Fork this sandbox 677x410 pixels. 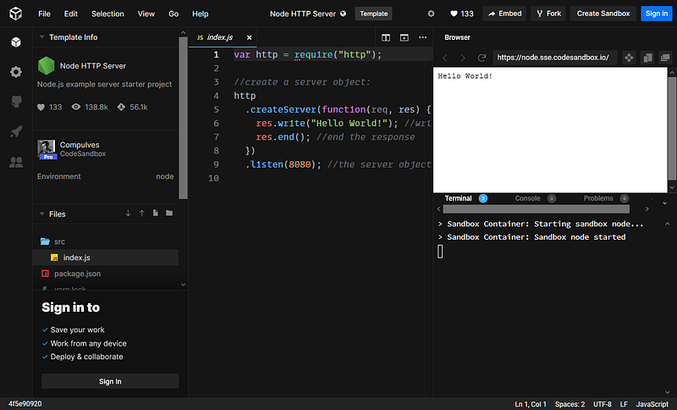[x=548, y=14]
